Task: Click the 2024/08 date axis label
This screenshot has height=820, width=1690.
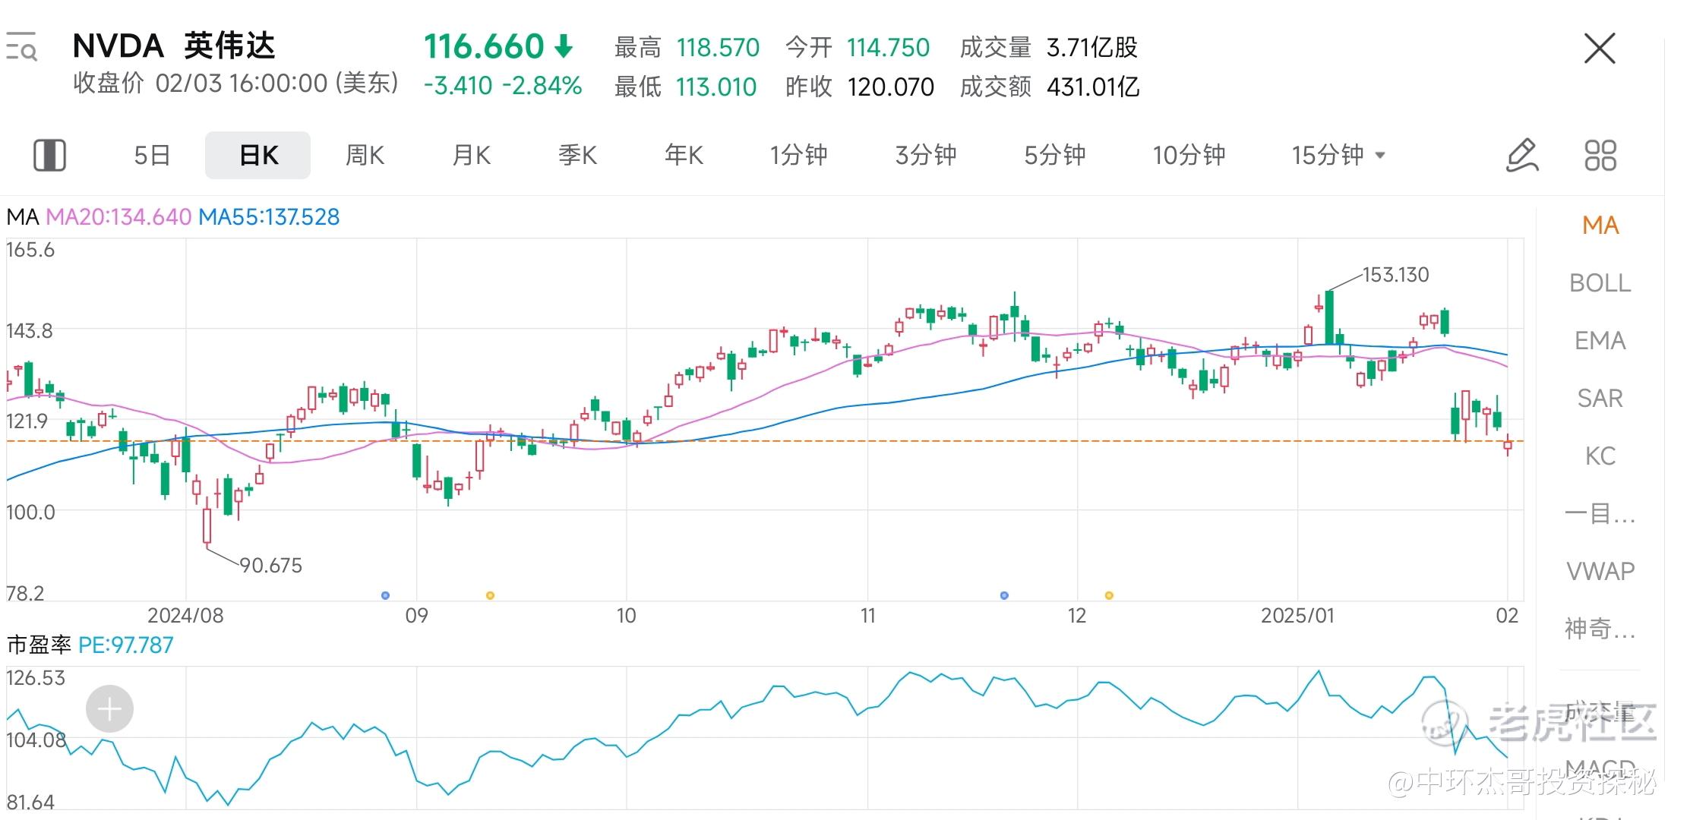Action: (x=185, y=616)
